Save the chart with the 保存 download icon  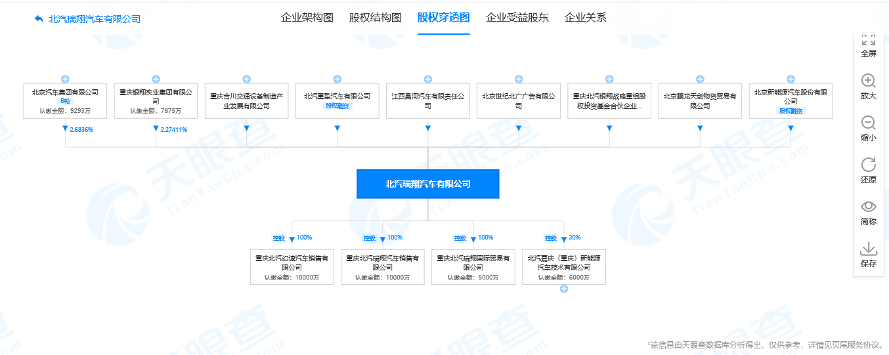868,249
